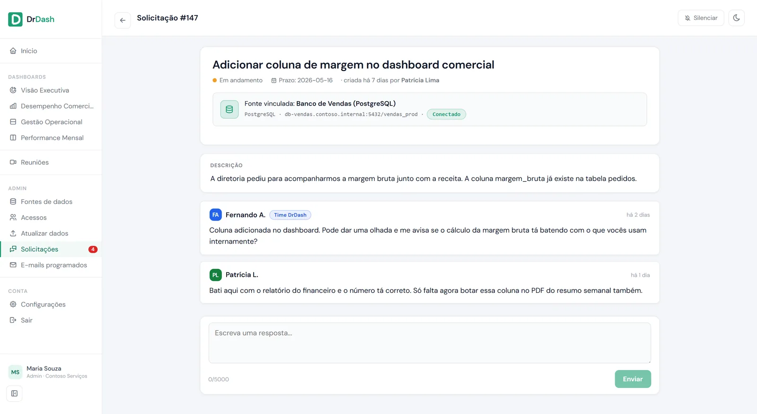Click the Time DrDash badge
The image size is (757, 414).
point(290,215)
